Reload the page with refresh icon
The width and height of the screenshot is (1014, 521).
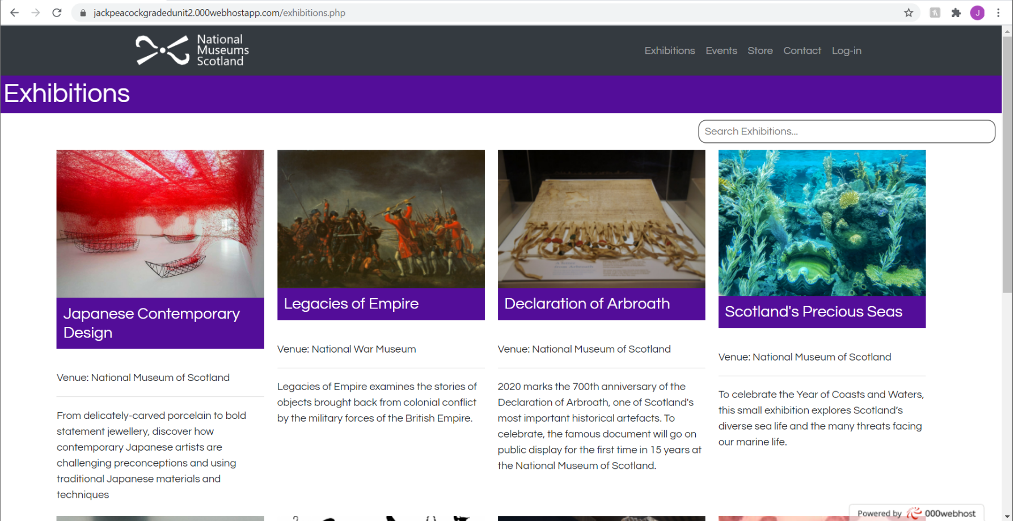[57, 12]
